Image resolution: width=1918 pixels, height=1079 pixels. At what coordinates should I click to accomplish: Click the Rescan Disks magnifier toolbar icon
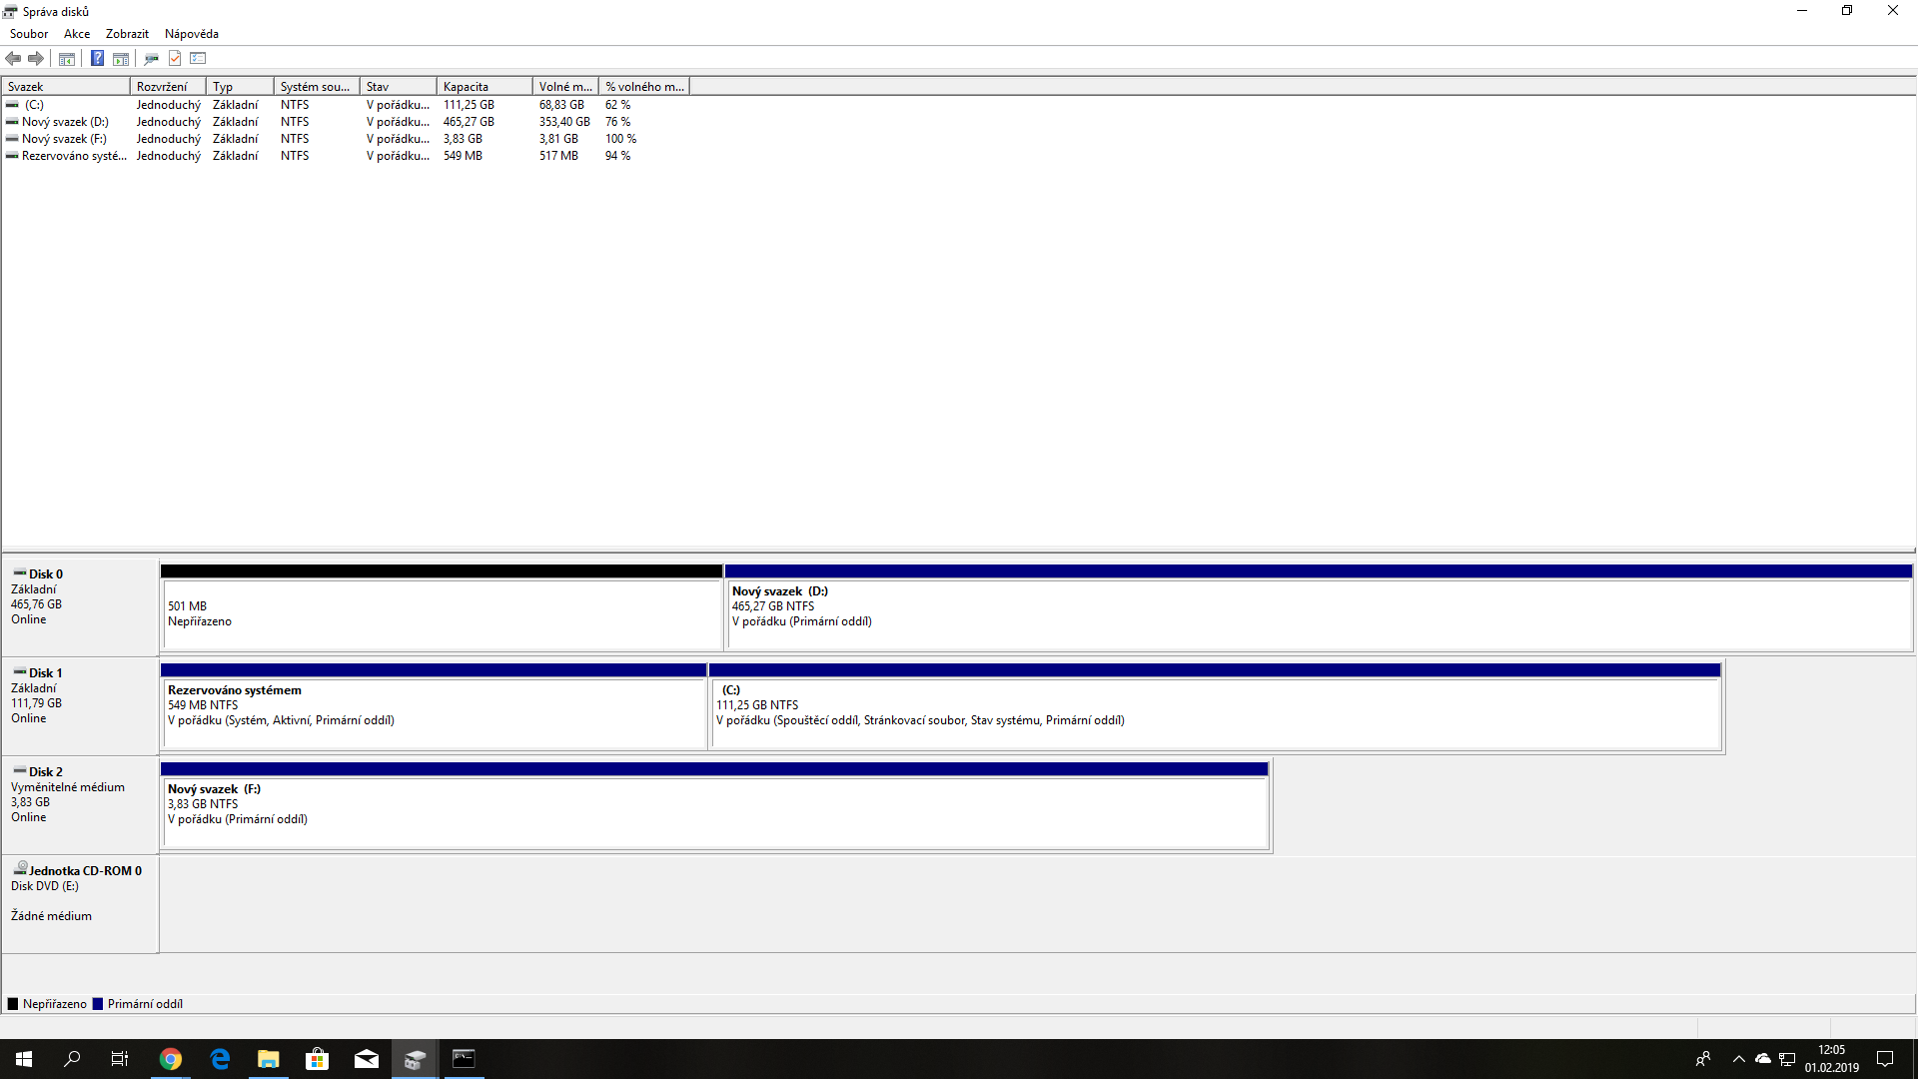(x=151, y=58)
